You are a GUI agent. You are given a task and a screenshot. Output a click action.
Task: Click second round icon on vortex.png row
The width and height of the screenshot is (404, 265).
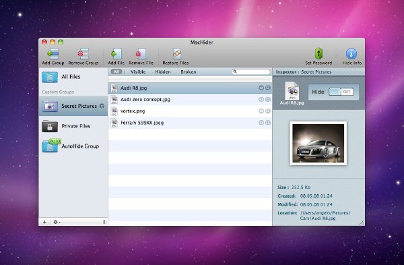(268, 111)
